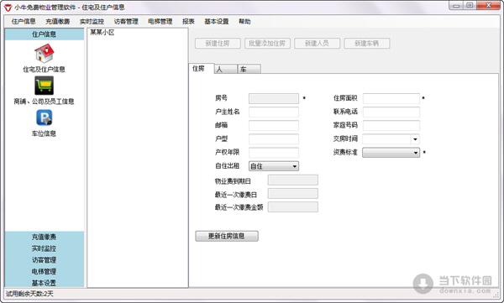The height and width of the screenshot is (303, 504).
Task: Focus the 户型 input field
Action: [x=274, y=138]
